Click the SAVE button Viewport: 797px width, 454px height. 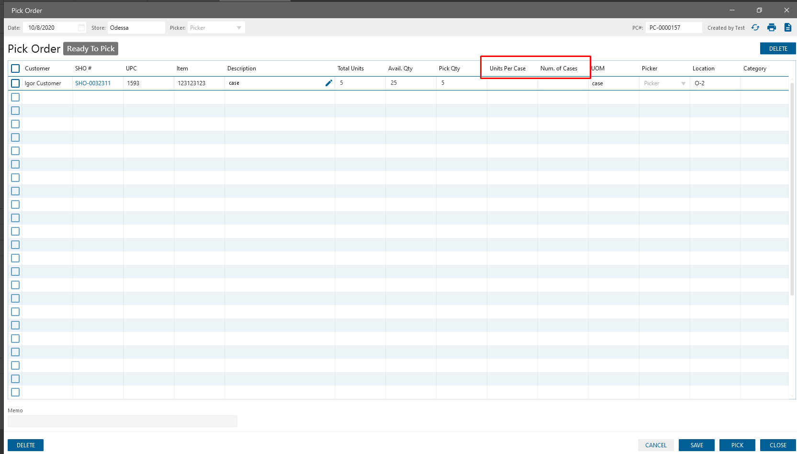696,445
